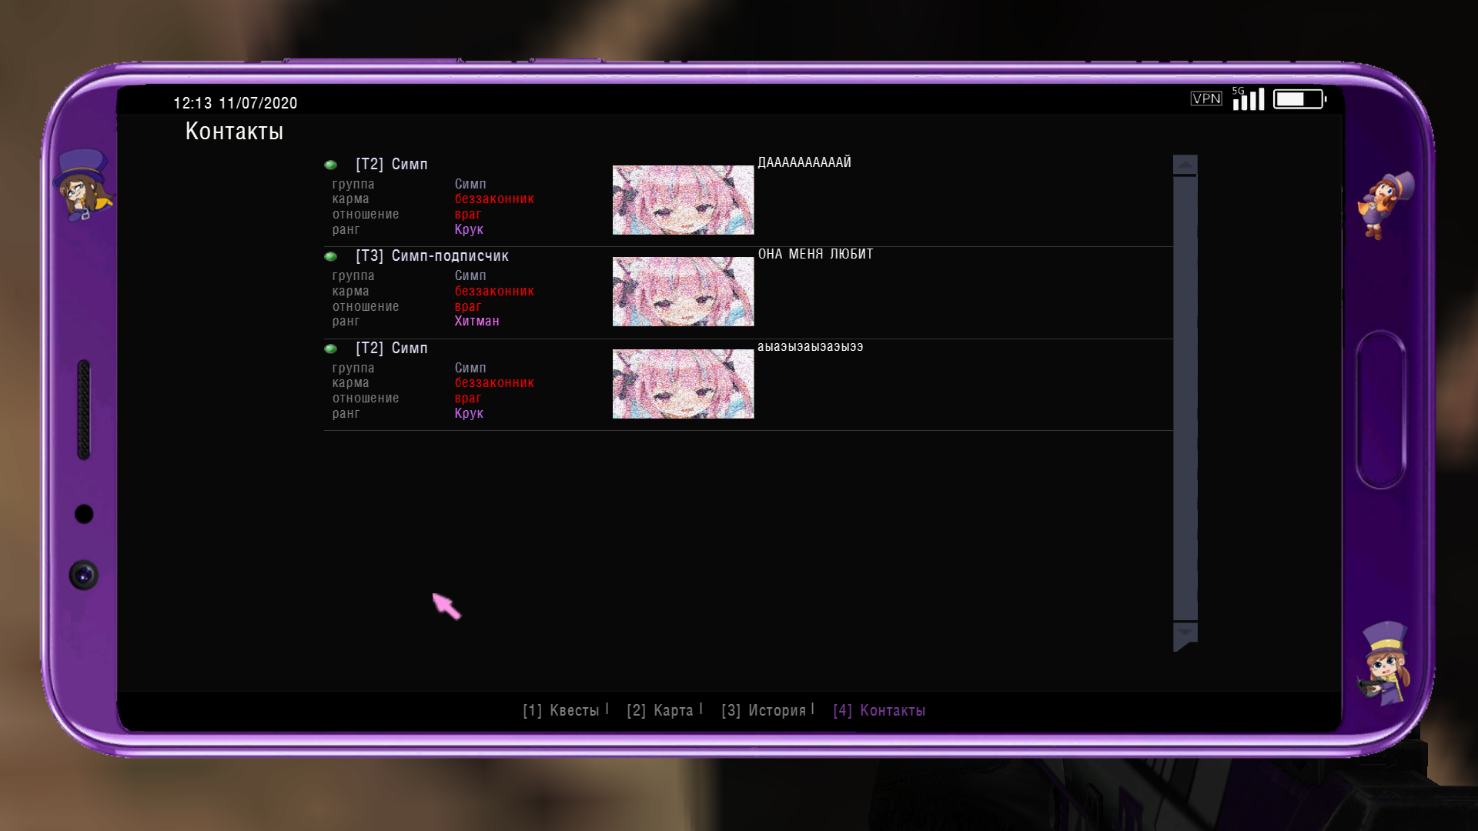Click green status dot beside Симп-подписчик
1478x831 pixels.
(x=331, y=256)
